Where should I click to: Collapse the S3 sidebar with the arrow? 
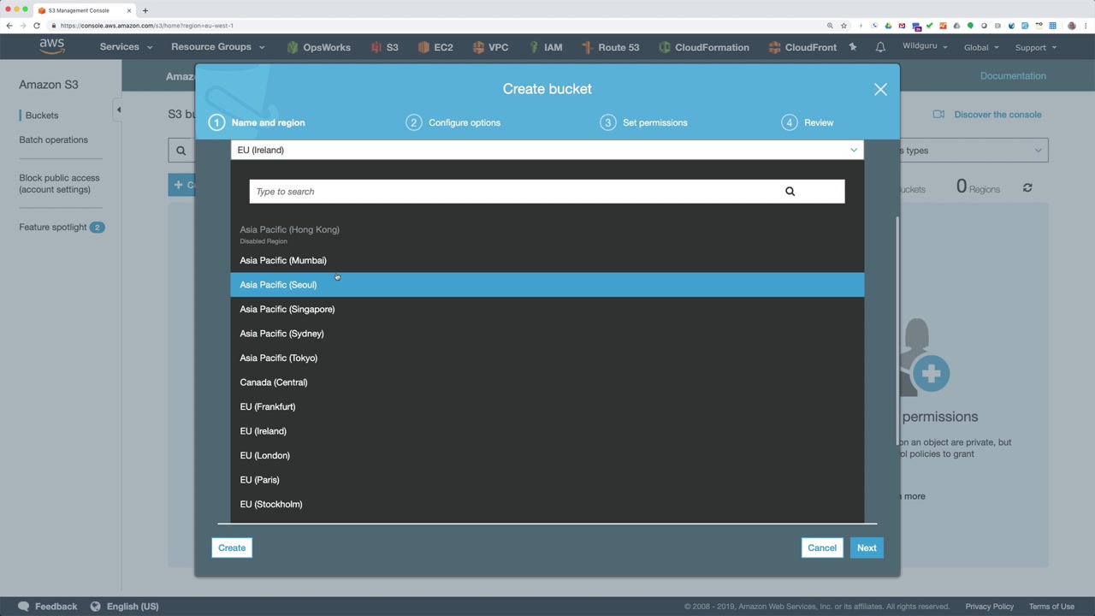[118, 110]
